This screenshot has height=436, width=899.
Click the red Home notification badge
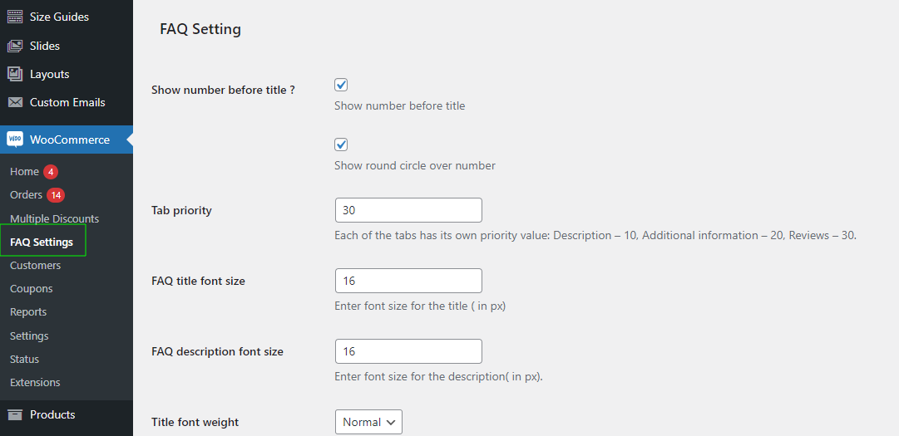(51, 172)
